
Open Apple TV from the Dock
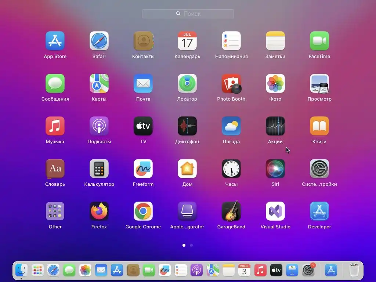tap(276, 270)
